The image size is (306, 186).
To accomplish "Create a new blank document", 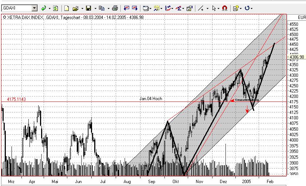I will (x=67, y=8).
